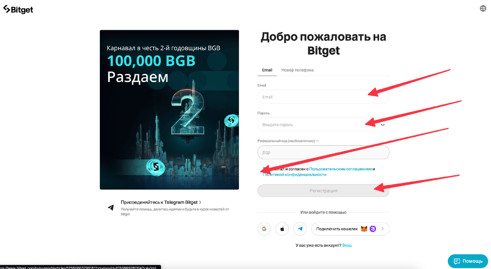This screenshot has height=269, width=491.
Task: Sign in with Apple icon
Action: tap(282, 229)
